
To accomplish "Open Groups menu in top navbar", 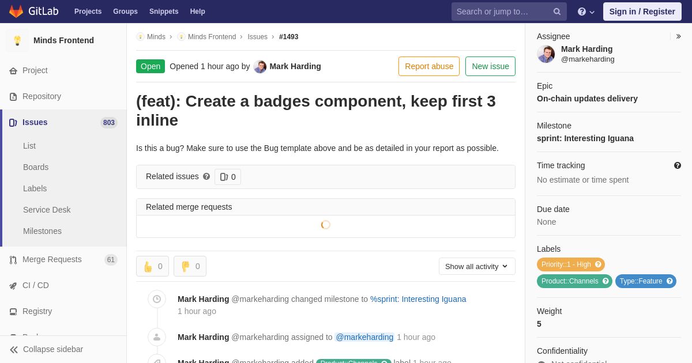I will pyautogui.click(x=125, y=12).
